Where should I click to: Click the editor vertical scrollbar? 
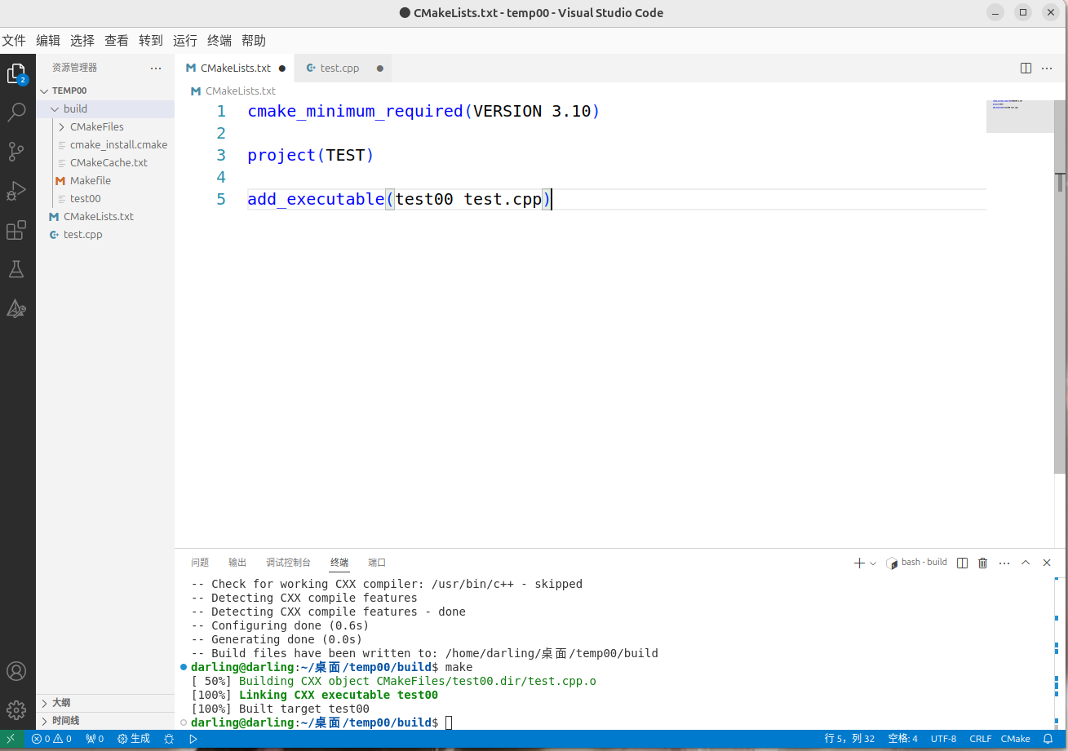point(1059,326)
